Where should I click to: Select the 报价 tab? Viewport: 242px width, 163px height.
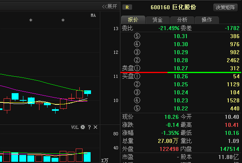[133, 20]
